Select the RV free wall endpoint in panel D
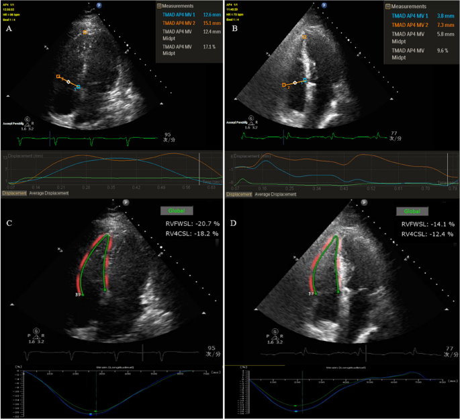 pos(316,293)
